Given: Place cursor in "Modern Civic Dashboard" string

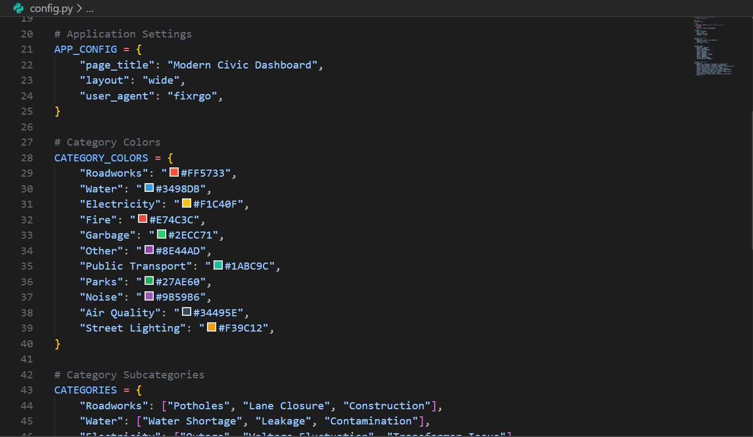Looking at the screenshot, I should coord(242,65).
